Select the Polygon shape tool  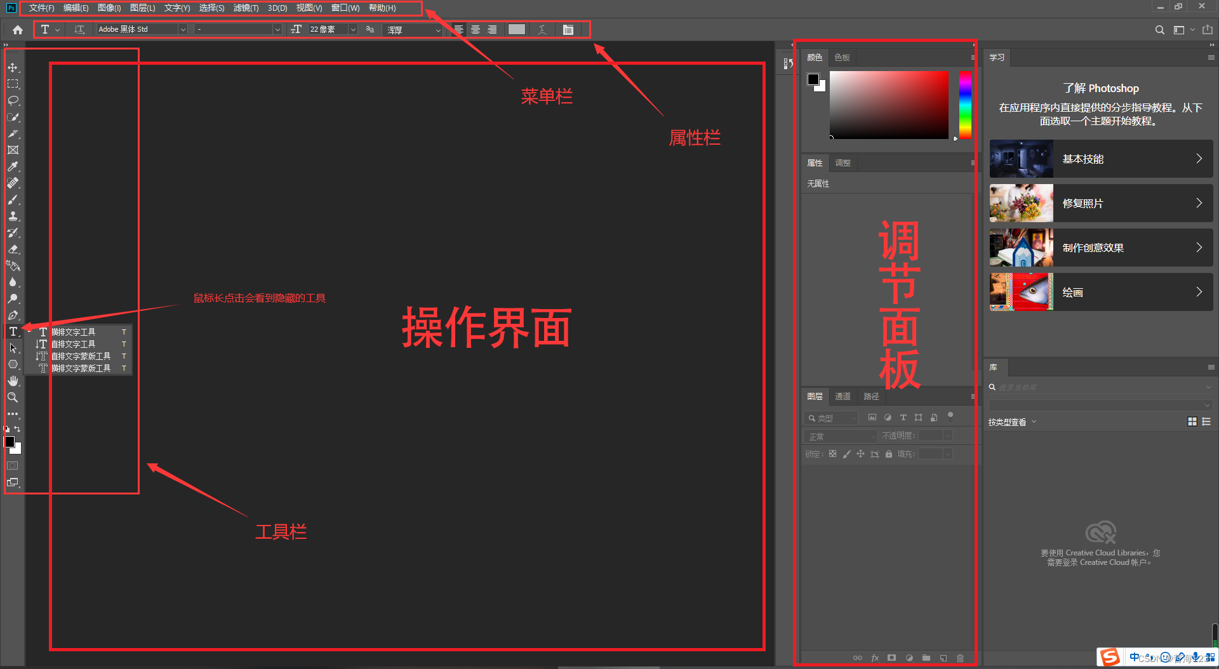13,364
